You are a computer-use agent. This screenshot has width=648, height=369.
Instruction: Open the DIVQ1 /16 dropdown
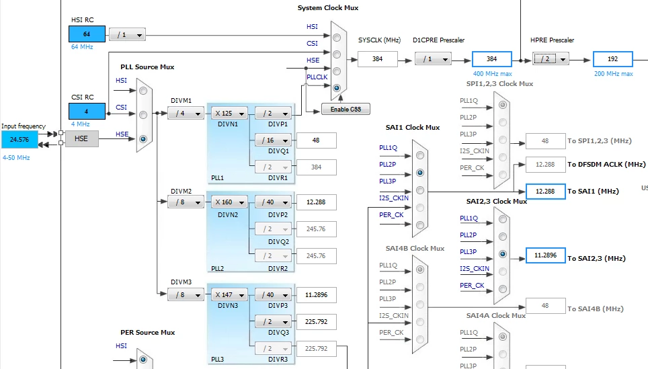[x=273, y=140]
